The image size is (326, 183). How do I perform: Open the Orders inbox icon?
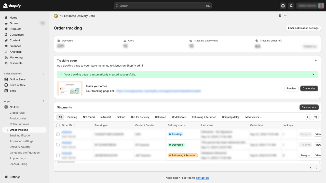6,23
